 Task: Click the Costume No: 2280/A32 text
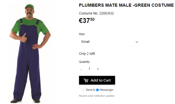pyautogui.click(x=96, y=13)
